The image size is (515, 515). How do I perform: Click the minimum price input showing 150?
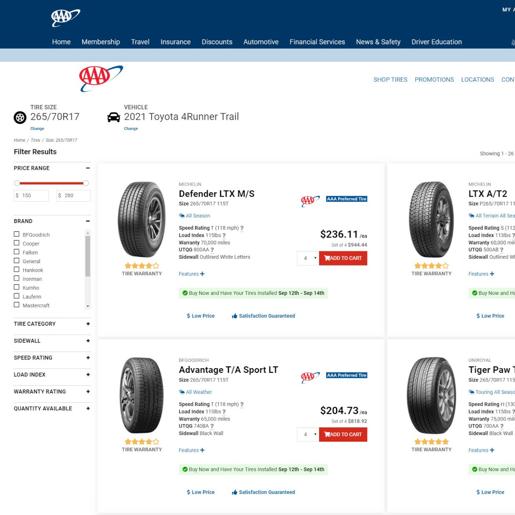pos(32,195)
